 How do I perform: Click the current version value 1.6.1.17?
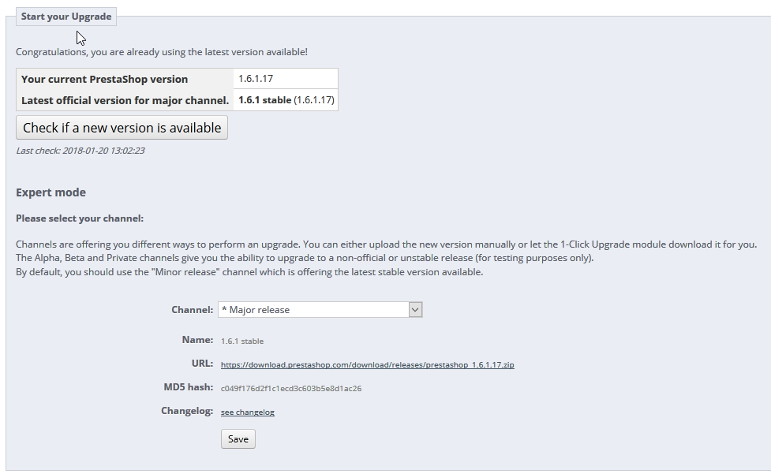coord(256,79)
